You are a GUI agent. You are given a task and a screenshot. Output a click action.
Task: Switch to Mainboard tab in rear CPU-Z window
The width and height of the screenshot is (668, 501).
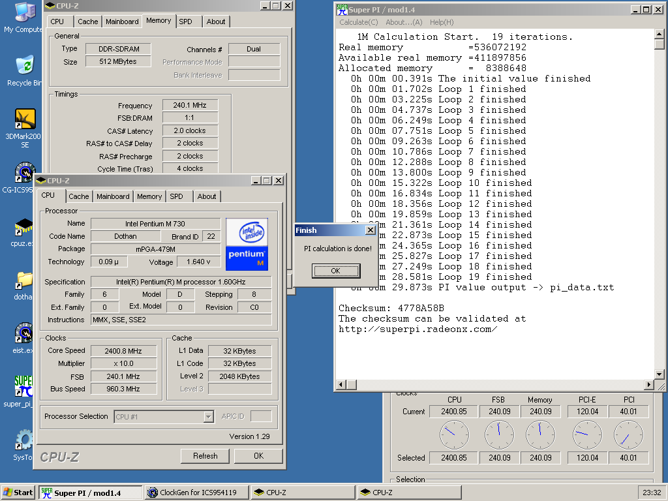pyautogui.click(x=122, y=22)
